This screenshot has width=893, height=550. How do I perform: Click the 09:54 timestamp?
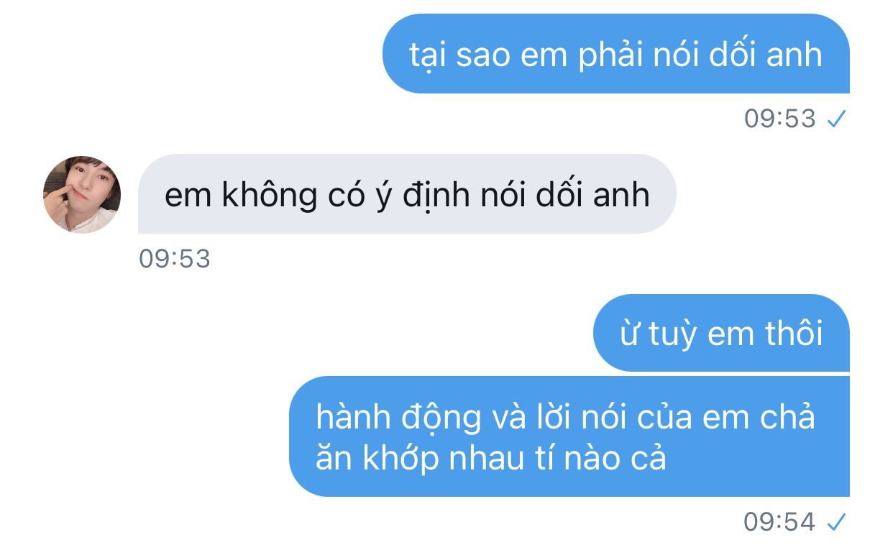coord(780,522)
